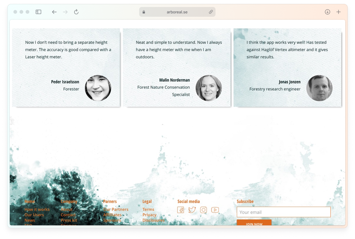
Task: Click the Forest Nature Conservation Specialist title
Action: point(164,91)
